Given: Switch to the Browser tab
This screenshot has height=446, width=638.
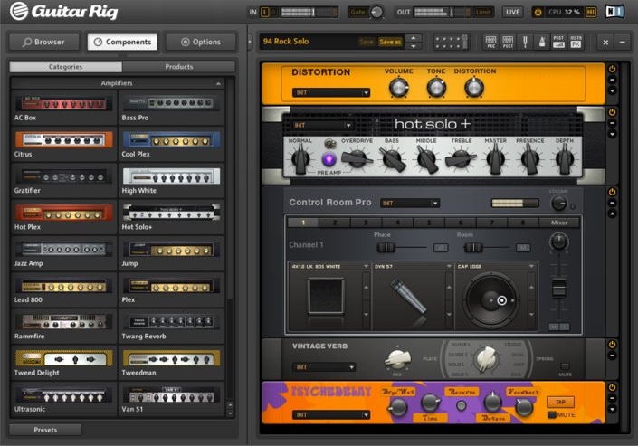Looking at the screenshot, I should [x=44, y=42].
